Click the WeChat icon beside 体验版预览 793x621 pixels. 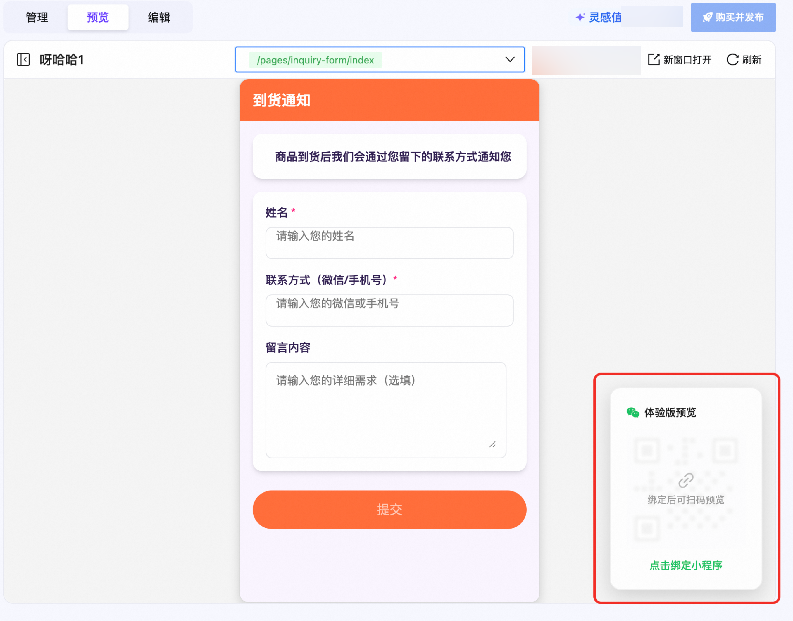tap(633, 412)
